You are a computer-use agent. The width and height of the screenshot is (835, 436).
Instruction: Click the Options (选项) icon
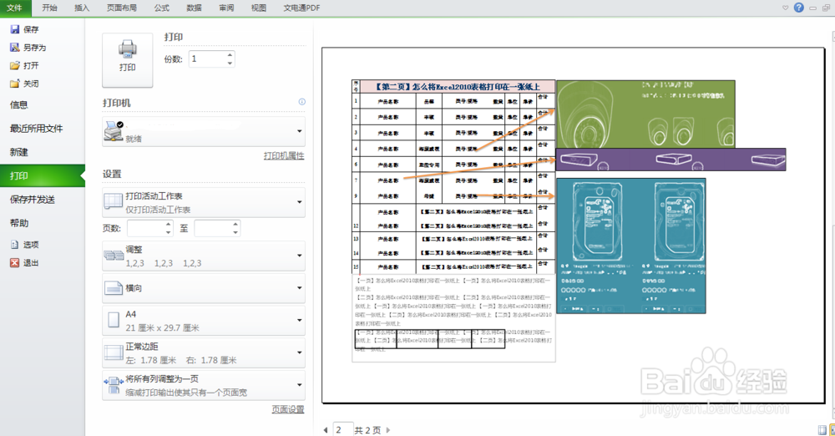point(15,245)
